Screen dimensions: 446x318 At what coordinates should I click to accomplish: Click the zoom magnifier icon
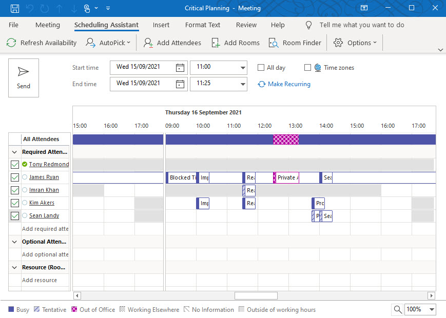[x=398, y=309]
